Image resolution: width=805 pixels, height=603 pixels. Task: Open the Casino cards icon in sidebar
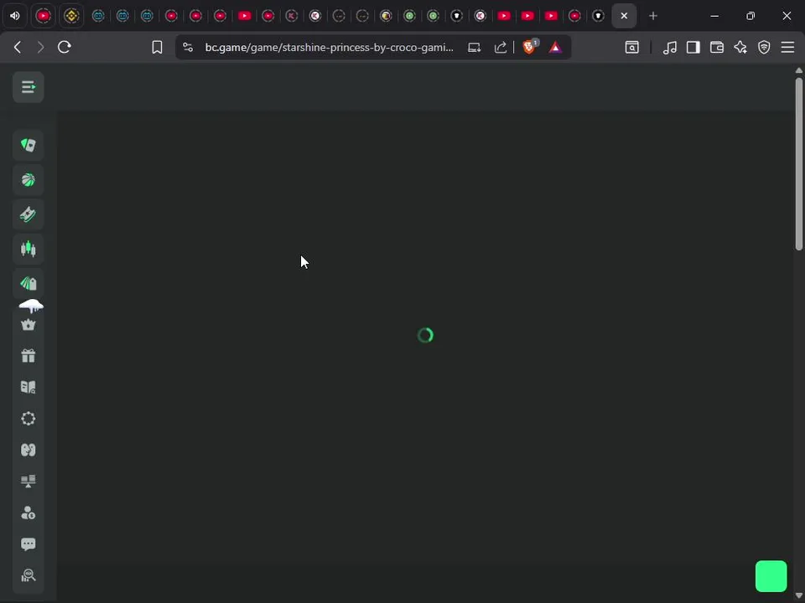coord(29,145)
